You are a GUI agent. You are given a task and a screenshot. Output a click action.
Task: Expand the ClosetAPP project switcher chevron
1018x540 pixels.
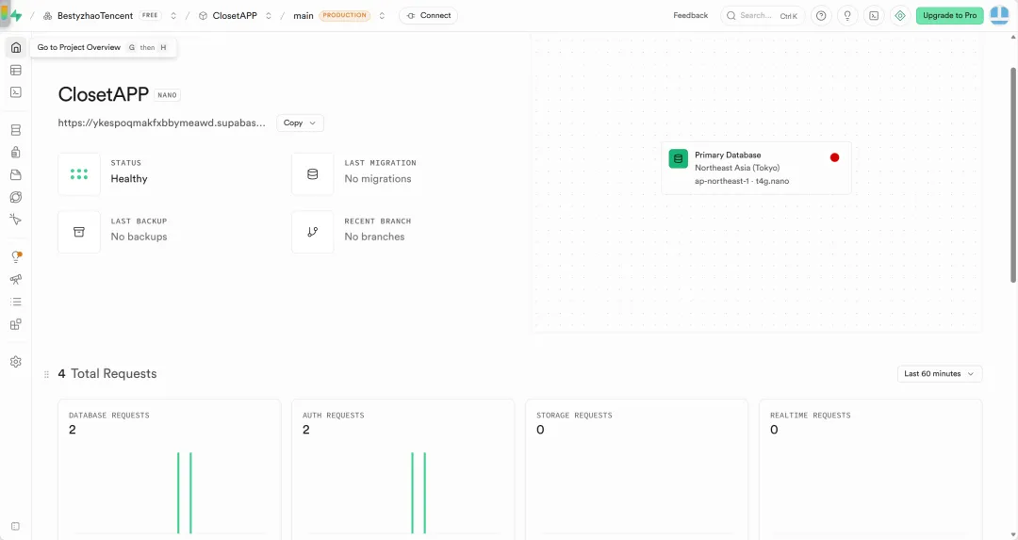(x=268, y=16)
